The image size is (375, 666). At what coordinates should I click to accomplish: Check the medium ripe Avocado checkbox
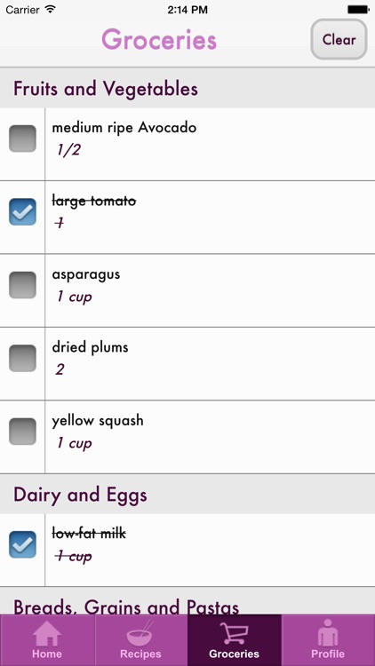pyautogui.click(x=22, y=139)
